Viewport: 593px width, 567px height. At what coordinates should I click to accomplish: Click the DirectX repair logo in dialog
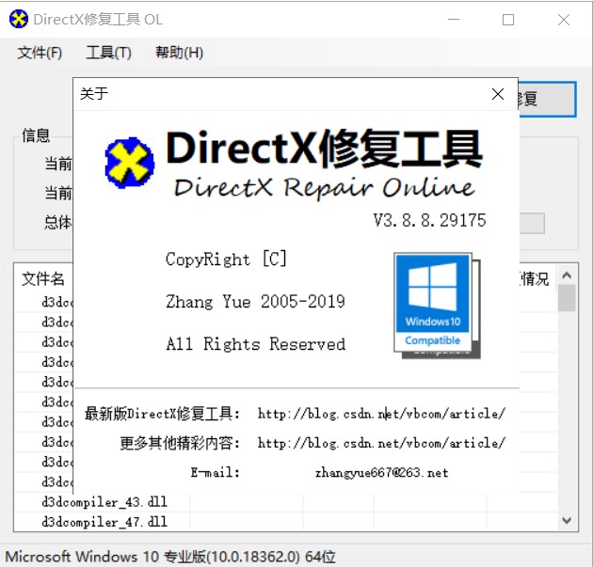coord(130,163)
